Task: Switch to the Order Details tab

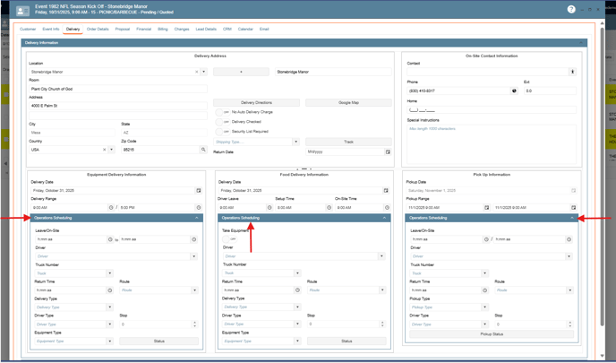Action: click(98, 30)
